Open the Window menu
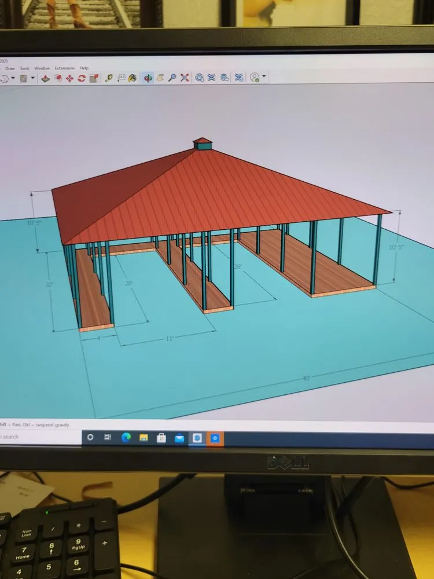This screenshot has width=434, height=579. pos(42,68)
